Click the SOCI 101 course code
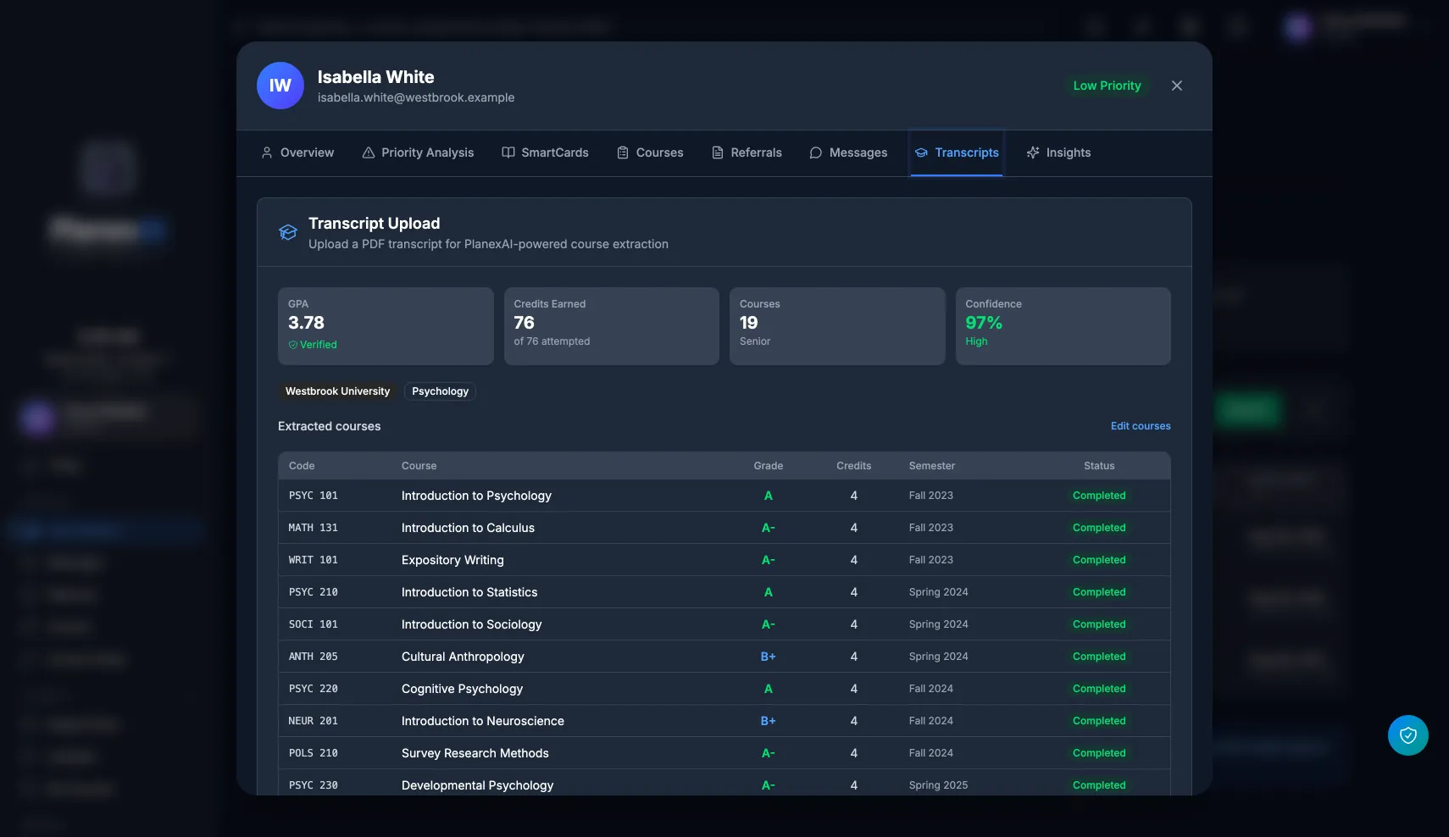Viewport: 1449px width, 837px height. point(314,624)
